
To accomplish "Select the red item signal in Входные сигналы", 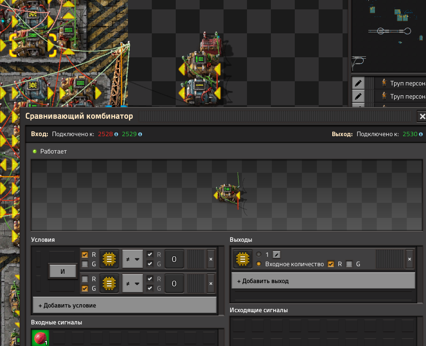I will coord(40,338).
